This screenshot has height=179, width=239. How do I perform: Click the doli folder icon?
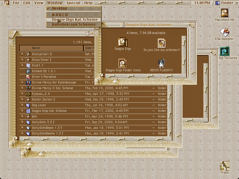(28, 116)
